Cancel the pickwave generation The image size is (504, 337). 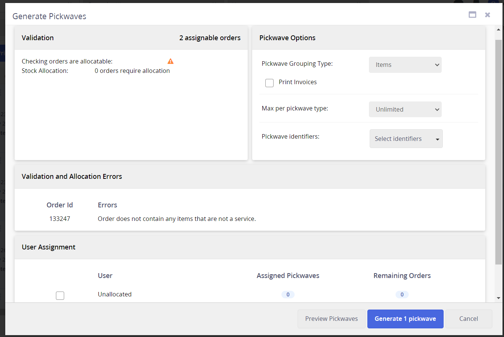click(468, 319)
